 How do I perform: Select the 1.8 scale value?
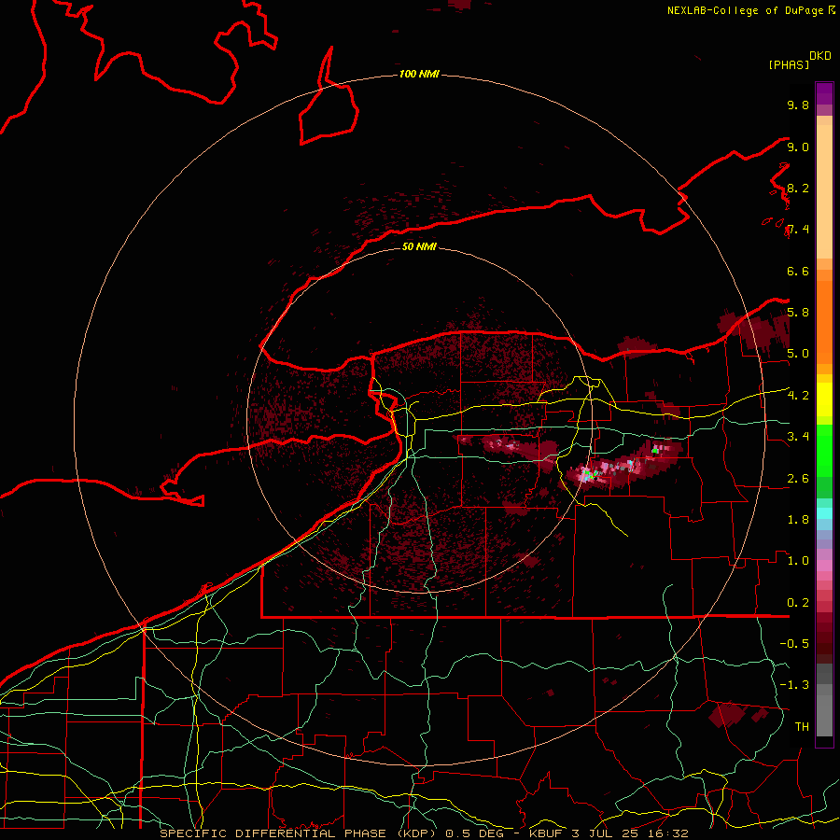click(798, 520)
